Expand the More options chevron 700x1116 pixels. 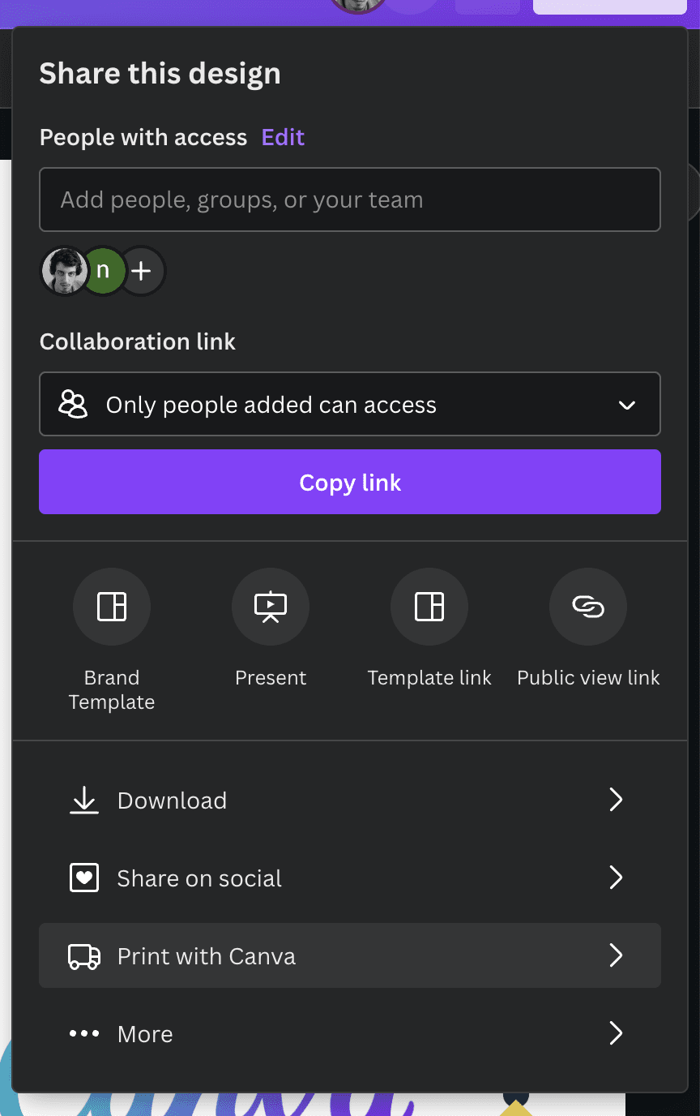[x=616, y=1034]
